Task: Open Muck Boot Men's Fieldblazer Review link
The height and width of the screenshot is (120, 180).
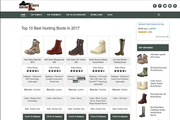Action: point(158,111)
